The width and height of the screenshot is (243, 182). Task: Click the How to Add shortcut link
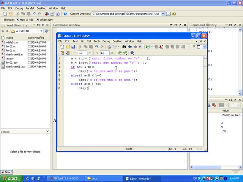click(x=27, y=20)
